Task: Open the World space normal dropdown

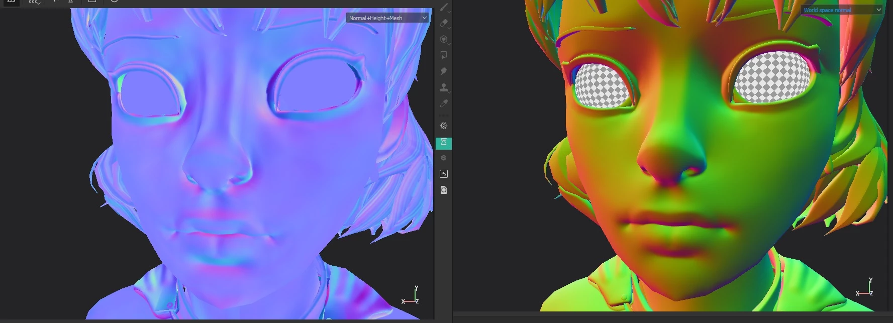Action: click(x=842, y=10)
